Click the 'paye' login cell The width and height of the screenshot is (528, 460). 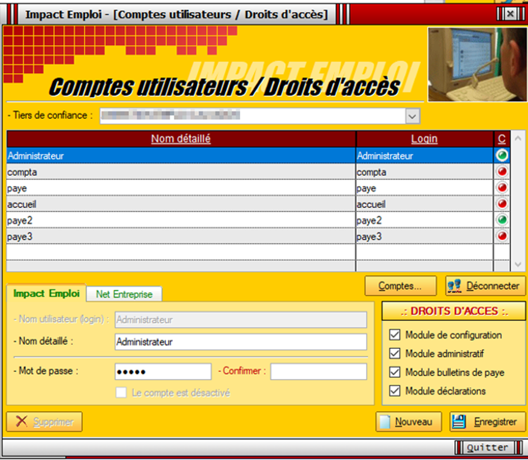pos(425,188)
